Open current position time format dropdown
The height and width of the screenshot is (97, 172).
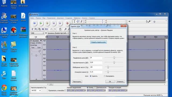click(x=127, y=91)
